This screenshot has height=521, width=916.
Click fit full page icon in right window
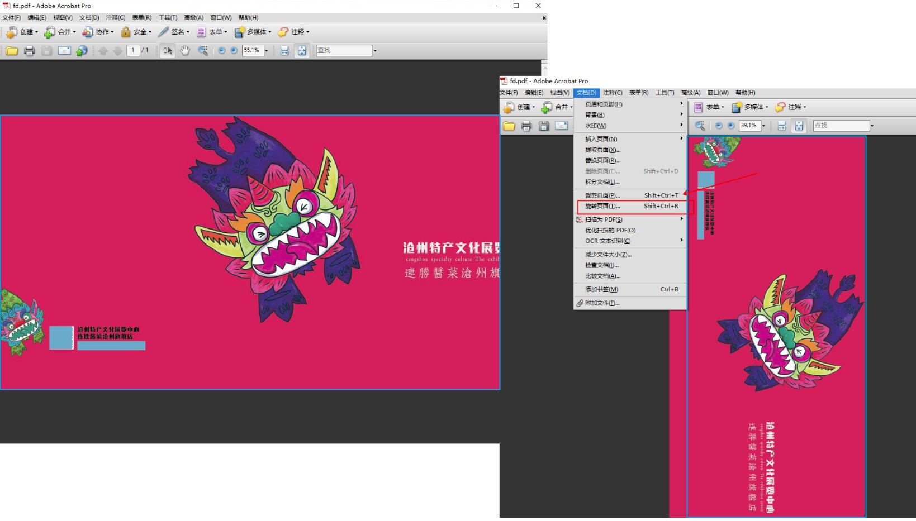coord(799,126)
